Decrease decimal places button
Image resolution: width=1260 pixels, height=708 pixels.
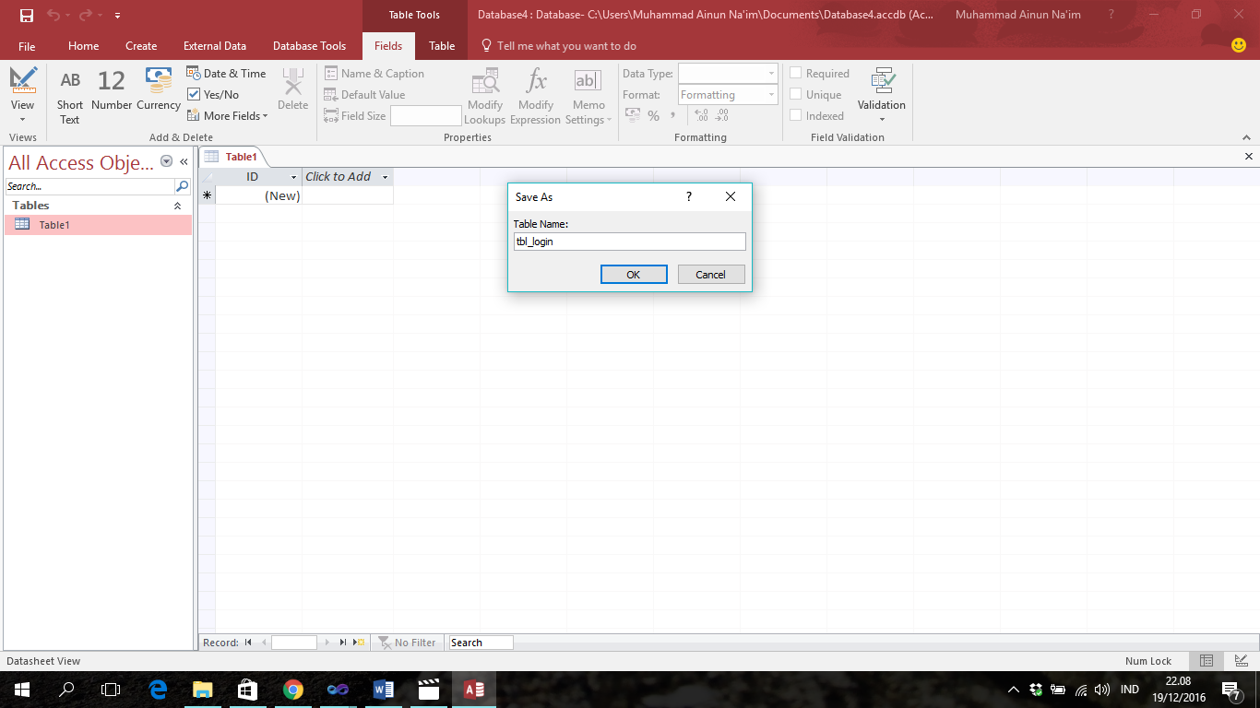[721, 116]
